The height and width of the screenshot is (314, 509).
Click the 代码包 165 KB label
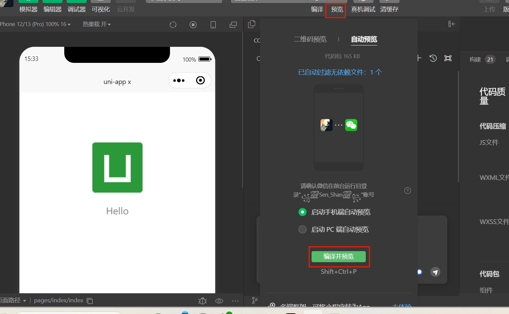tap(342, 56)
